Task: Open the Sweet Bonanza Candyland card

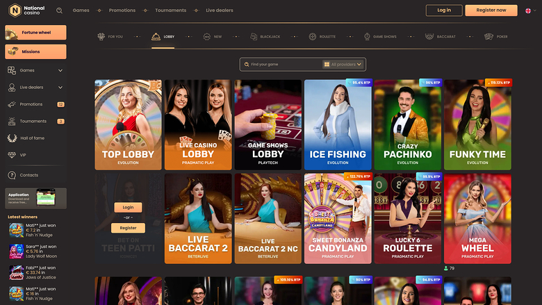Action: [338, 219]
